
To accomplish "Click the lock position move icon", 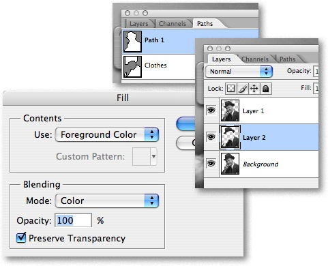I will tap(254, 89).
